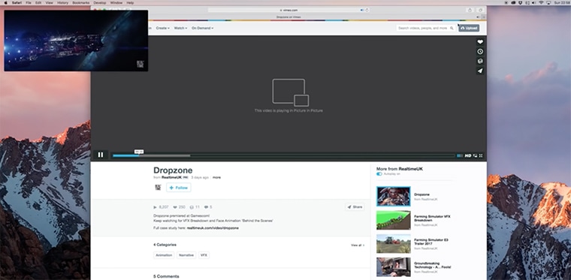Mute the tab using address bar speaker icon
This screenshot has height=280, width=571.
click(x=362, y=11)
